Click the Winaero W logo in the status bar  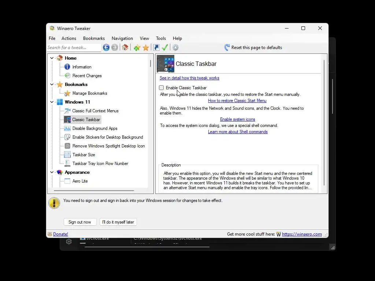[279, 234]
